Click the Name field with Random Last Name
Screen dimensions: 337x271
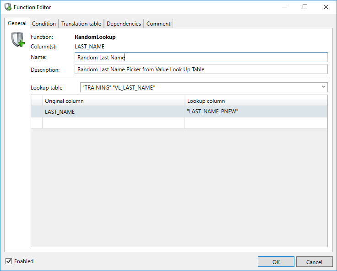[201, 57]
